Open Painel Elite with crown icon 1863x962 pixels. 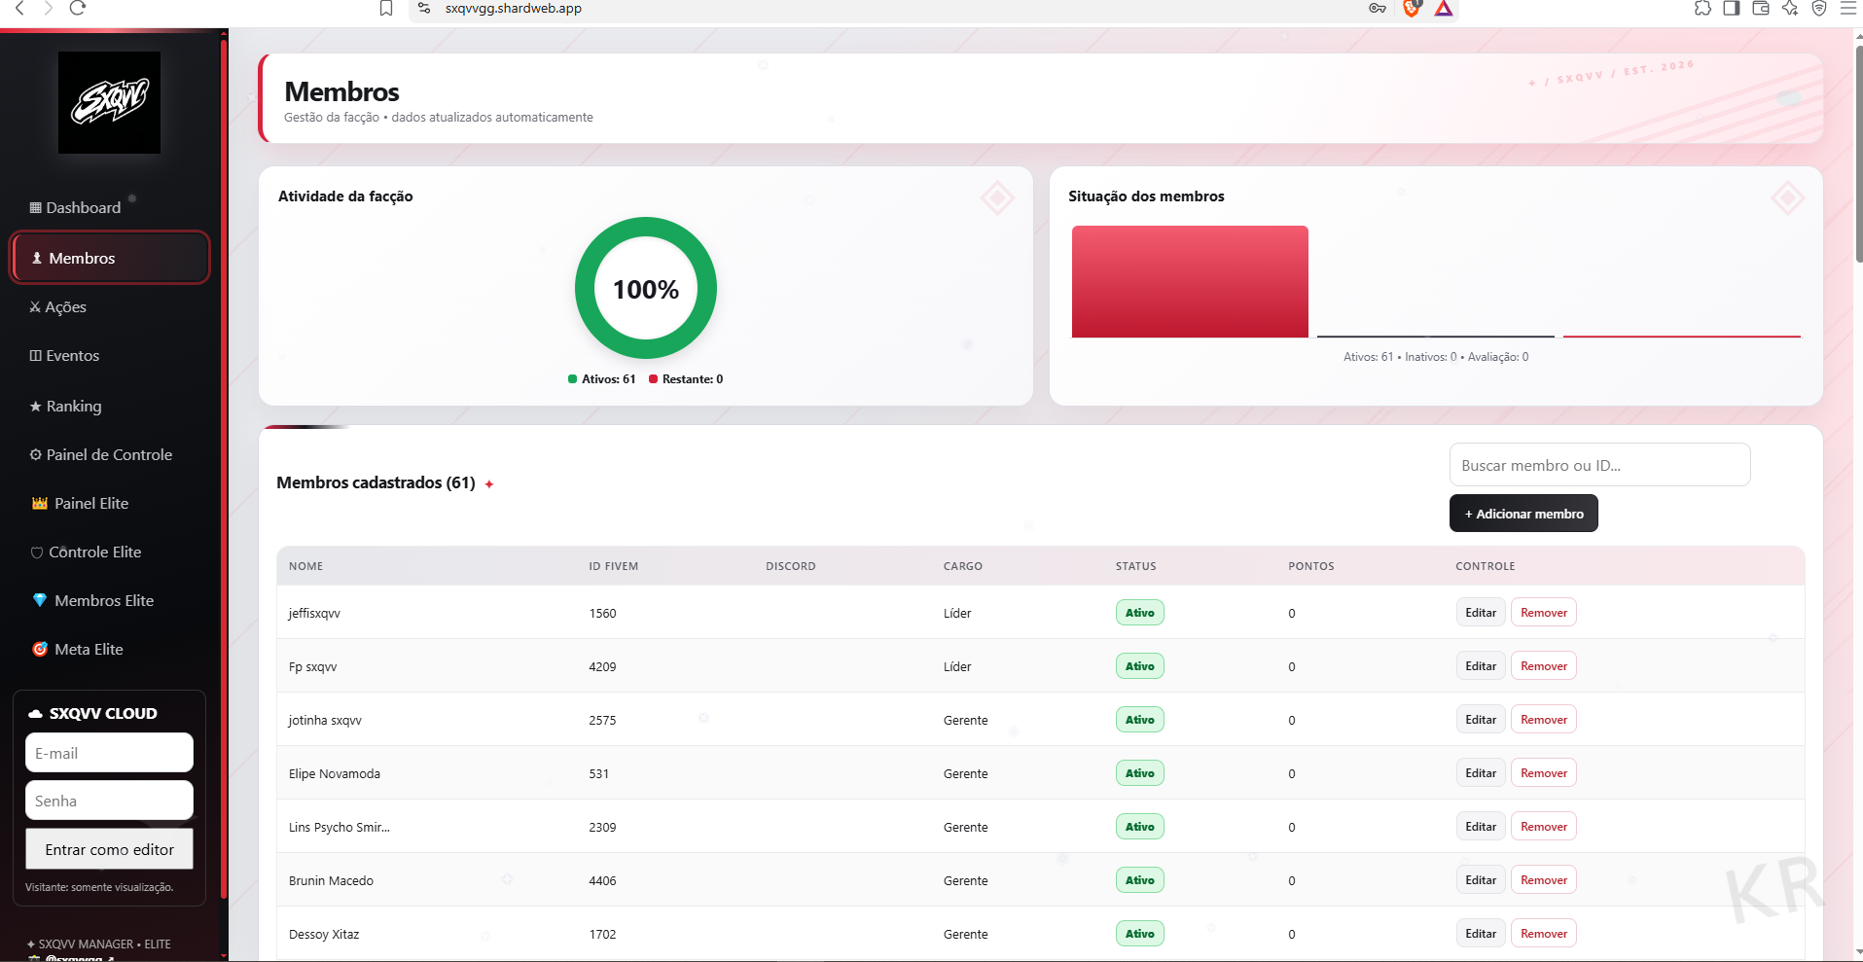(80, 503)
